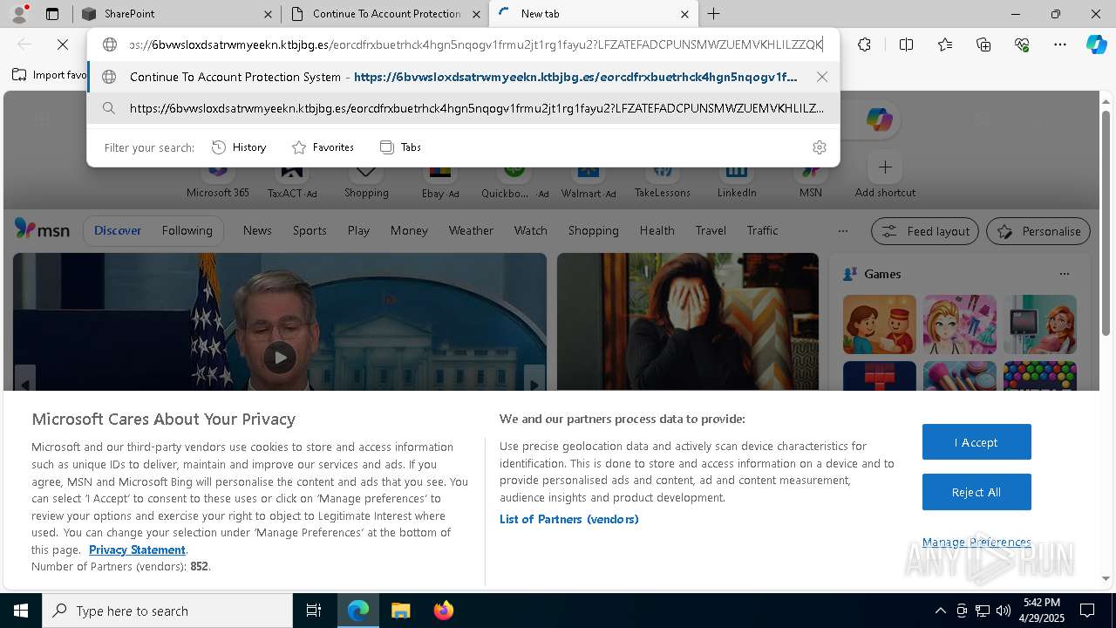Switch to the SharePoint tab
Viewport: 1116px width, 628px height.
pos(174,14)
